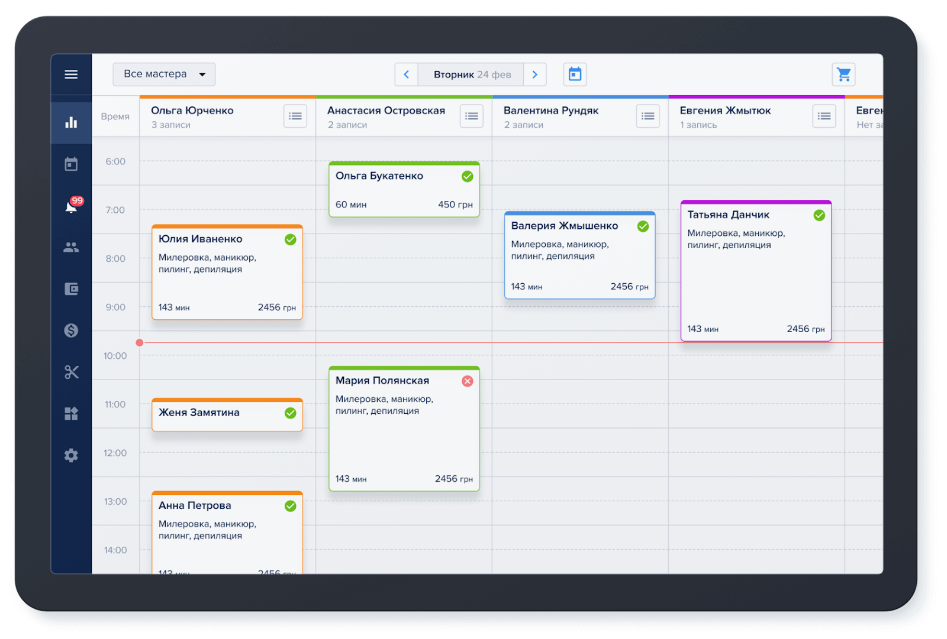This screenshot has height=639, width=947.
Task: Go to the next day arrow
Action: (534, 74)
